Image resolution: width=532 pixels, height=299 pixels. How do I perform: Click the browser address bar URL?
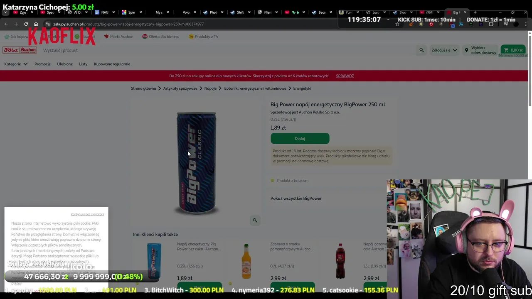click(128, 24)
